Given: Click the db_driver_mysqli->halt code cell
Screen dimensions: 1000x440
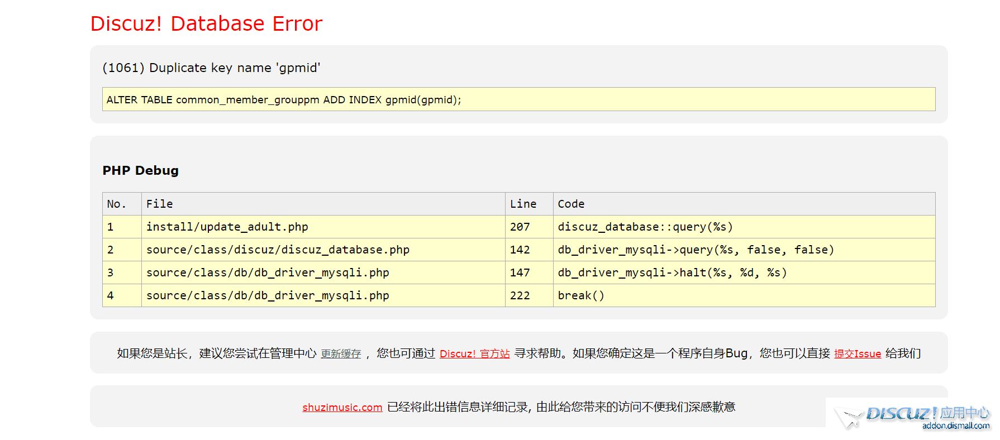Looking at the screenshot, I should 672,273.
